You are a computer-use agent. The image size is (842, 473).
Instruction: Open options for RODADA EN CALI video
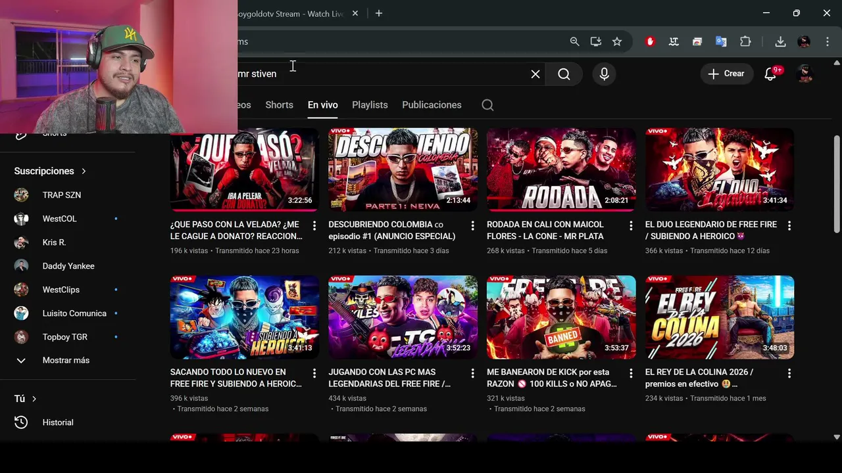[x=631, y=225]
